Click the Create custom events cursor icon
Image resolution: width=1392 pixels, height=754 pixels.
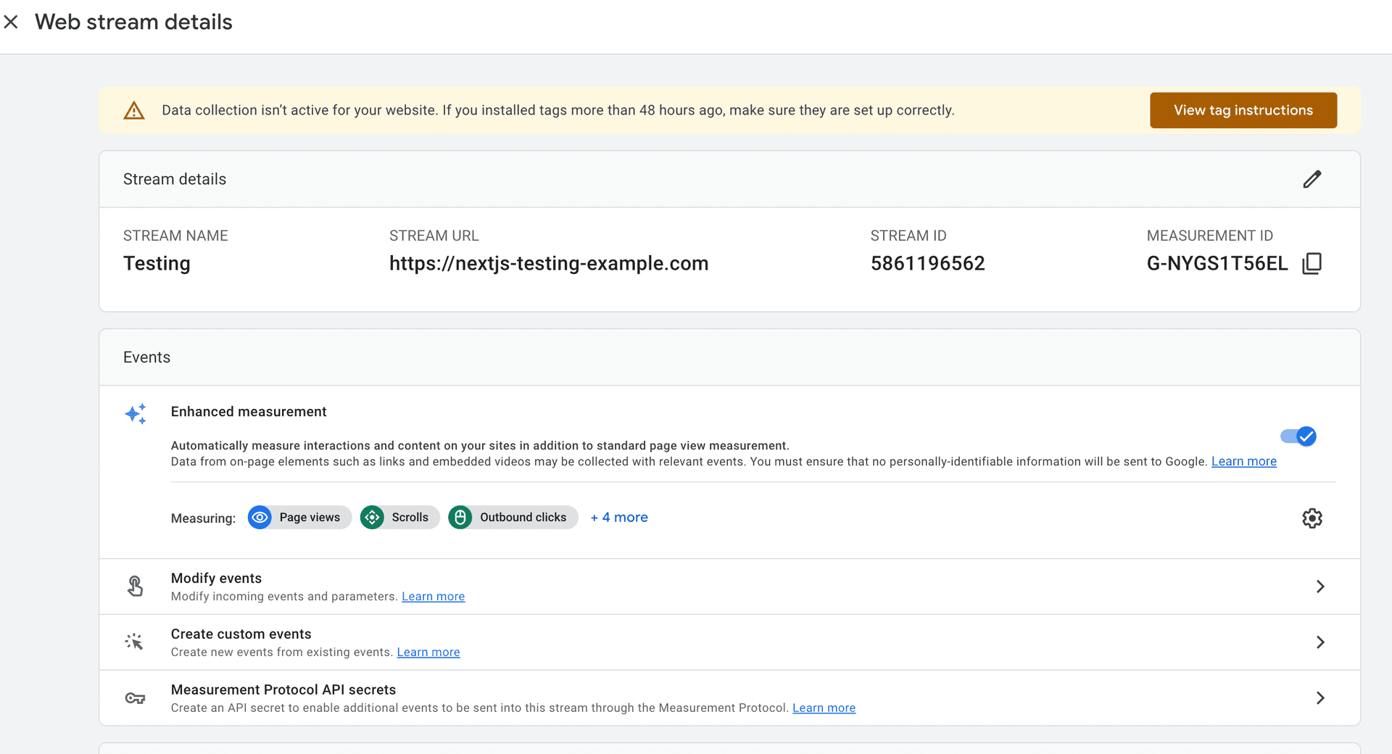pyautogui.click(x=134, y=642)
